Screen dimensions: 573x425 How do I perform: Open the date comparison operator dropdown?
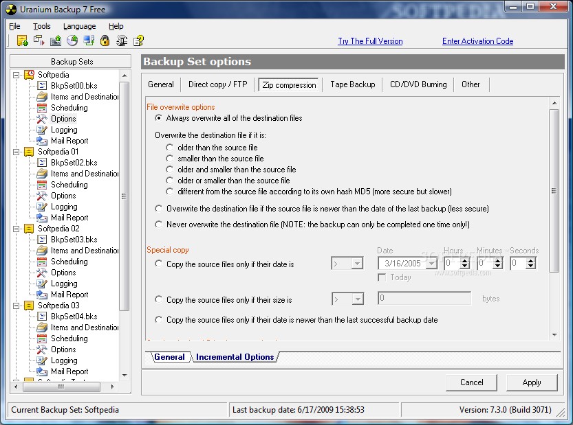(357, 264)
